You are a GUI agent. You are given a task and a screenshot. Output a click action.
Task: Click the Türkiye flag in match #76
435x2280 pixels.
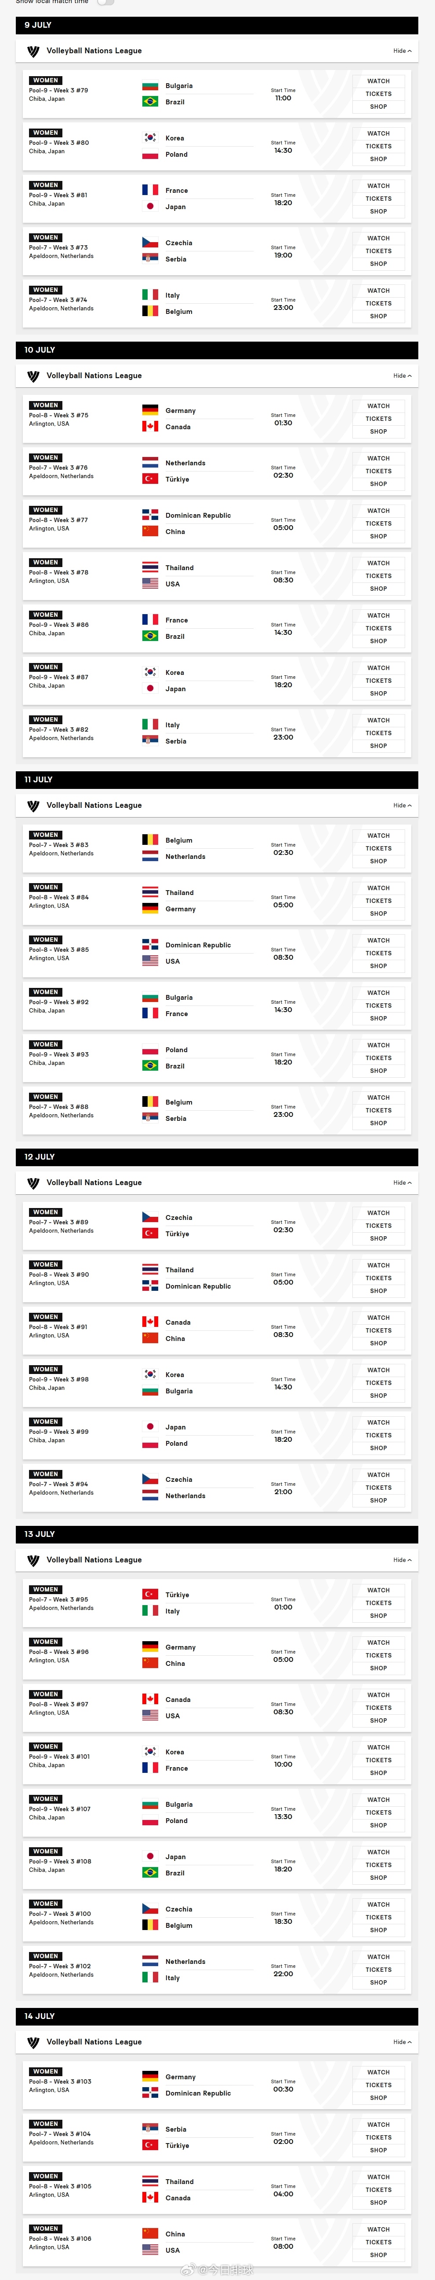point(150,479)
